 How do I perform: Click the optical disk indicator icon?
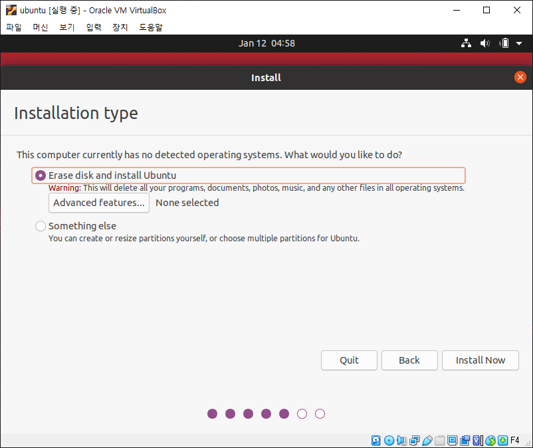tap(389, 441)
